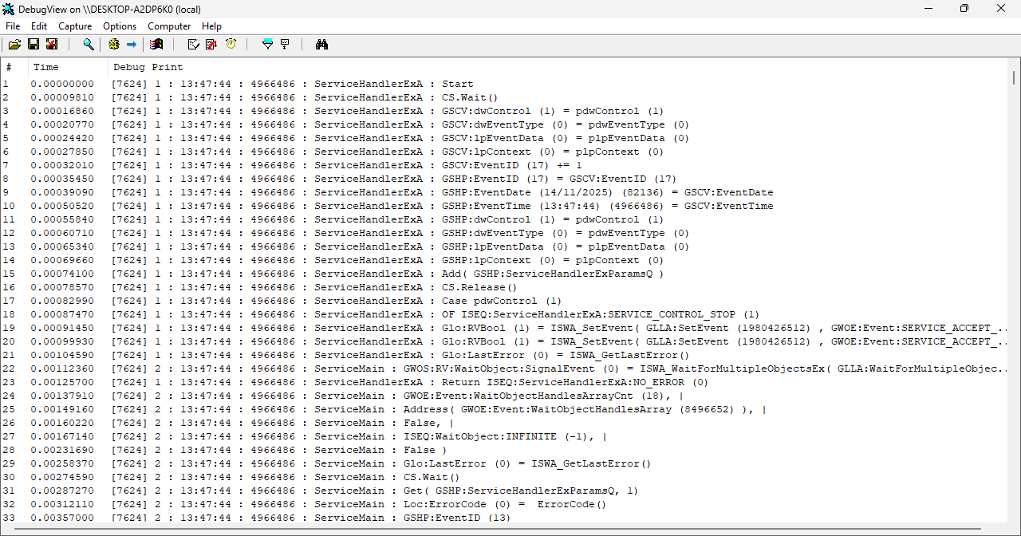Viewport: 1021px width, 536px height.
Task: Toggle the Pass-Through blue arrow icon
Action: [x=132, y=45]
